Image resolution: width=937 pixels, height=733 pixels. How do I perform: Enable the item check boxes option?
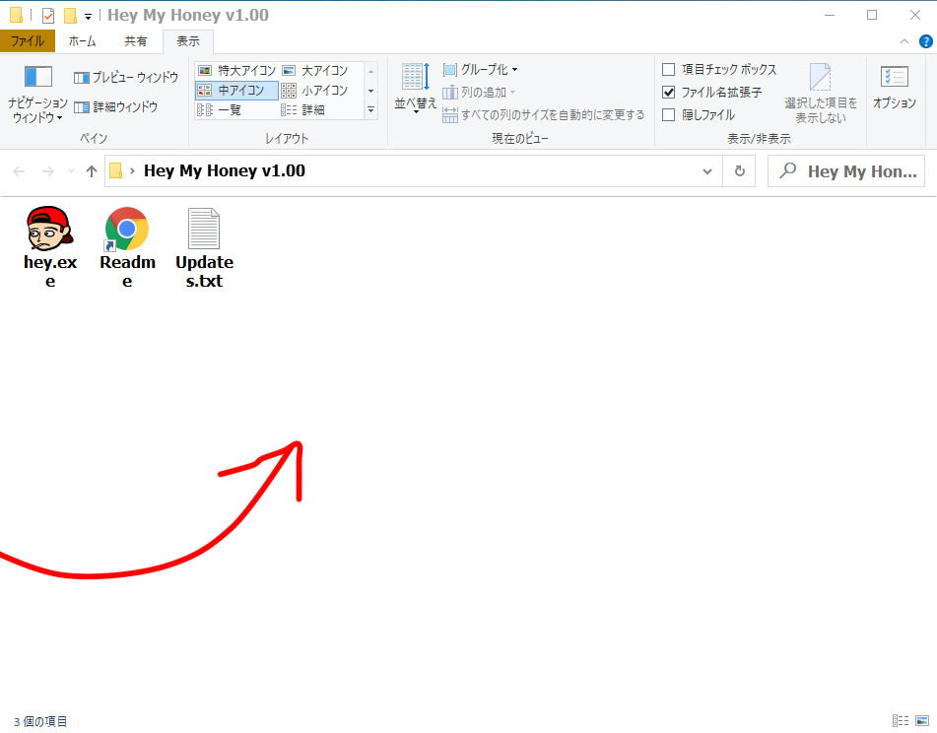point(669,70)
